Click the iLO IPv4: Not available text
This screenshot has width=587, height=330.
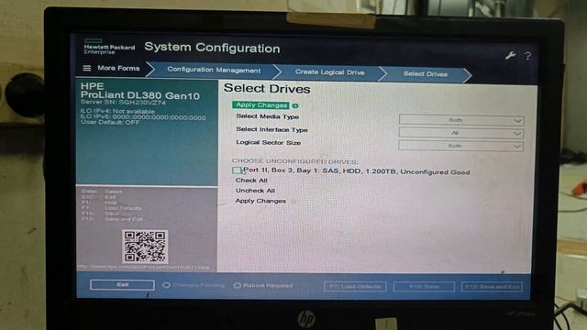pos(117,112)
